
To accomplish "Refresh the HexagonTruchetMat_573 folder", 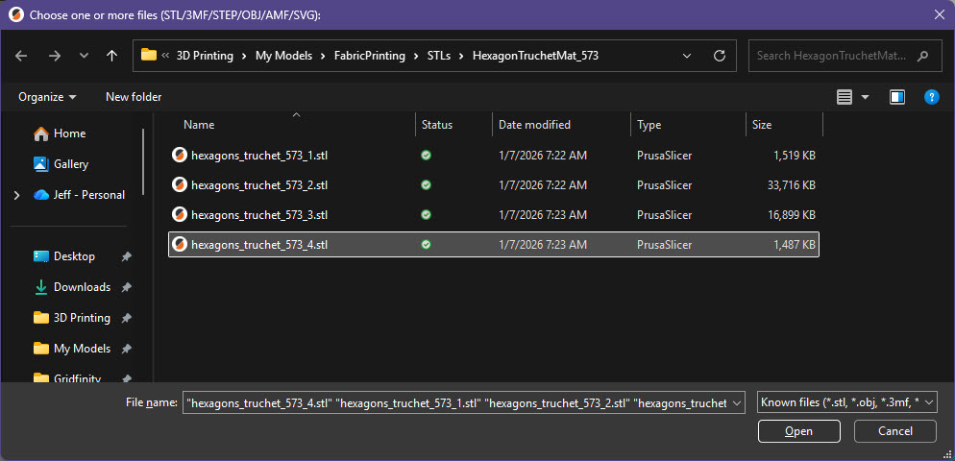I will pyautogui.click(x=720, y=56).
